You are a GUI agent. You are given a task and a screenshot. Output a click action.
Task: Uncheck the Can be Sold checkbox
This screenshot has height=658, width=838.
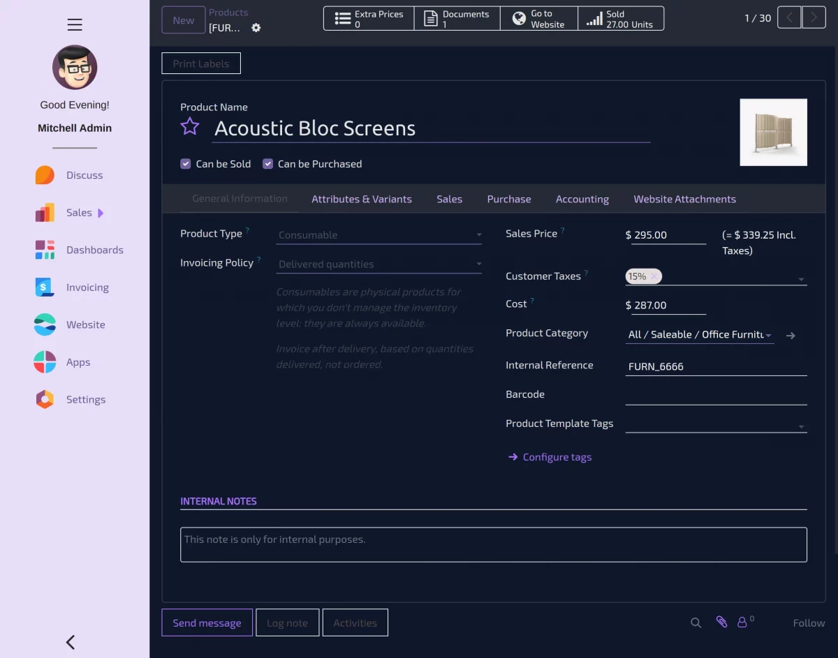(x=186, y=163)
